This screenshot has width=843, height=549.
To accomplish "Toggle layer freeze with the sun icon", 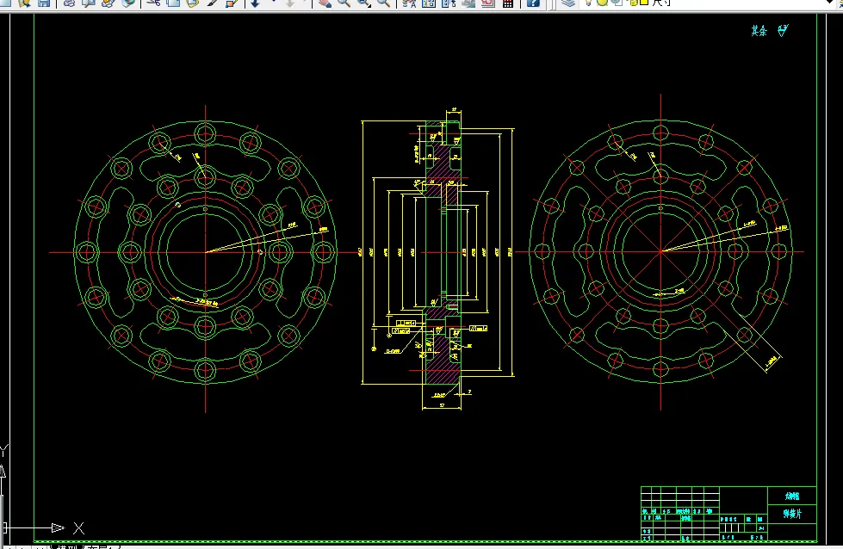I will point(602,2).
